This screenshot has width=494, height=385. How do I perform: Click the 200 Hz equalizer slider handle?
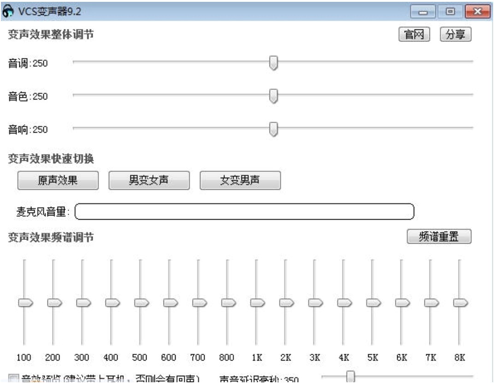coord(54,303)
